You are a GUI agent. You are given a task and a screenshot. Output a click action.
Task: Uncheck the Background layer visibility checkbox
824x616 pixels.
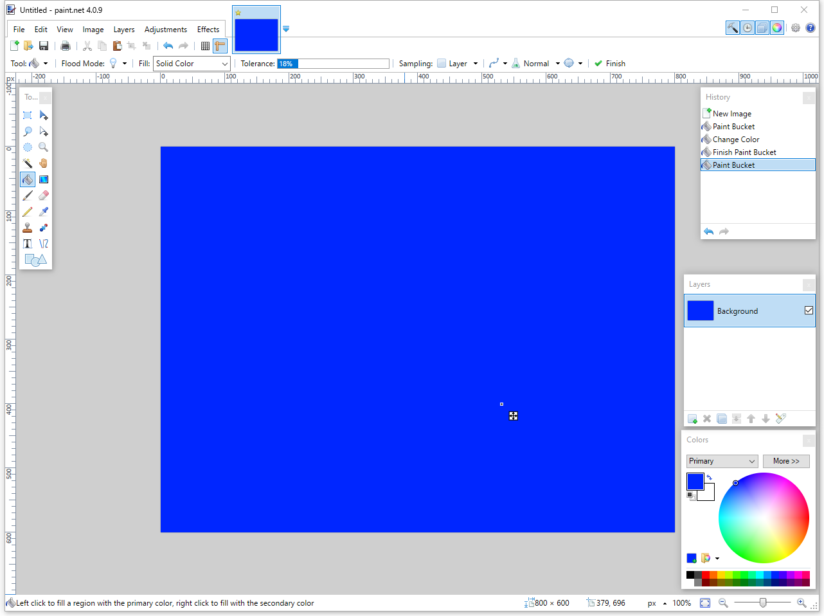tap(809, 311)
